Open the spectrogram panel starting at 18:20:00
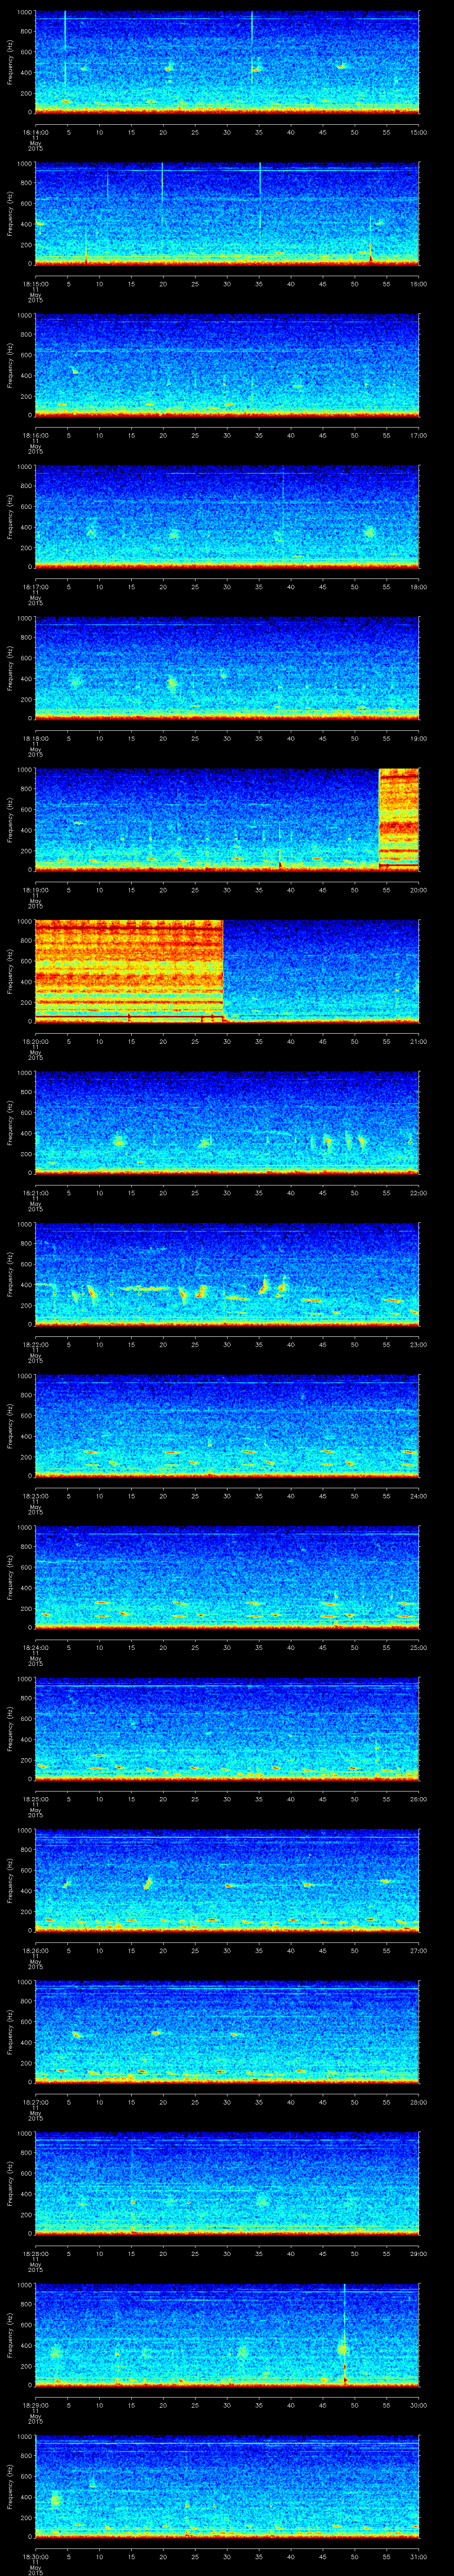 [227, 972]
